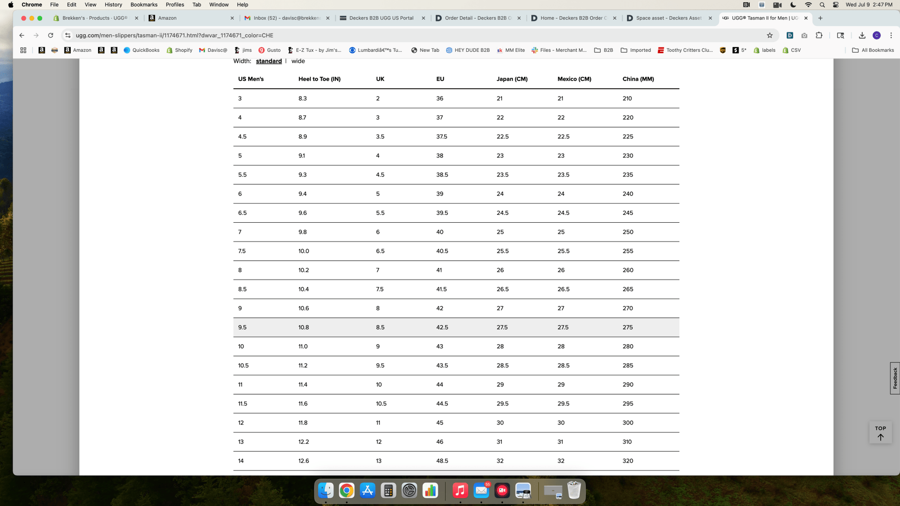The width and height of the screenshot is (900, 506).
Task: Switch to the Deckers B2B UGG US Portal tab
Action: pos(381,18)
